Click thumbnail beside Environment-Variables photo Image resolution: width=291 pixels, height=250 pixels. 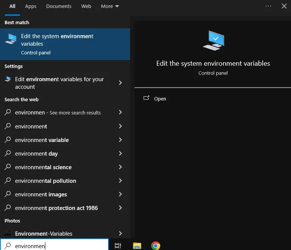click(x=8, y=233)
